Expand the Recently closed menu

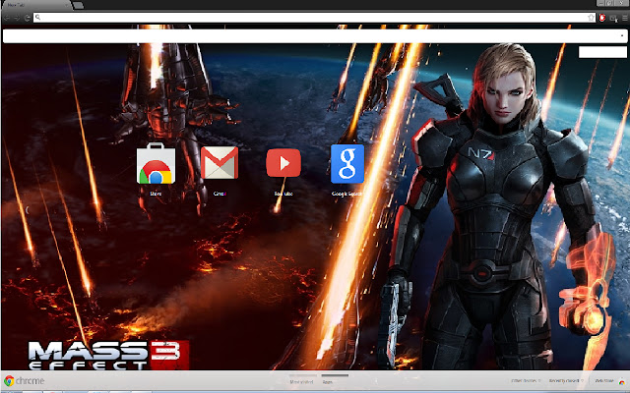pos(568,380)
